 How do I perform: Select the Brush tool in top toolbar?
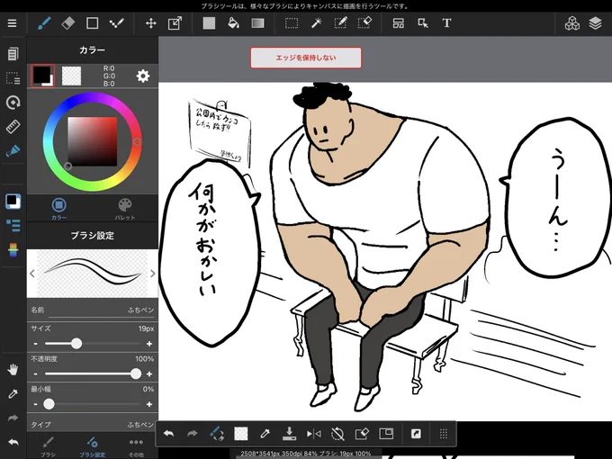click(x=44, y=23)
